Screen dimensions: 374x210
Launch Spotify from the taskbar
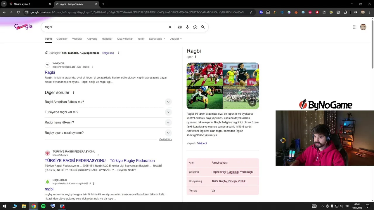pyautogui.click(x=43, y=206)
